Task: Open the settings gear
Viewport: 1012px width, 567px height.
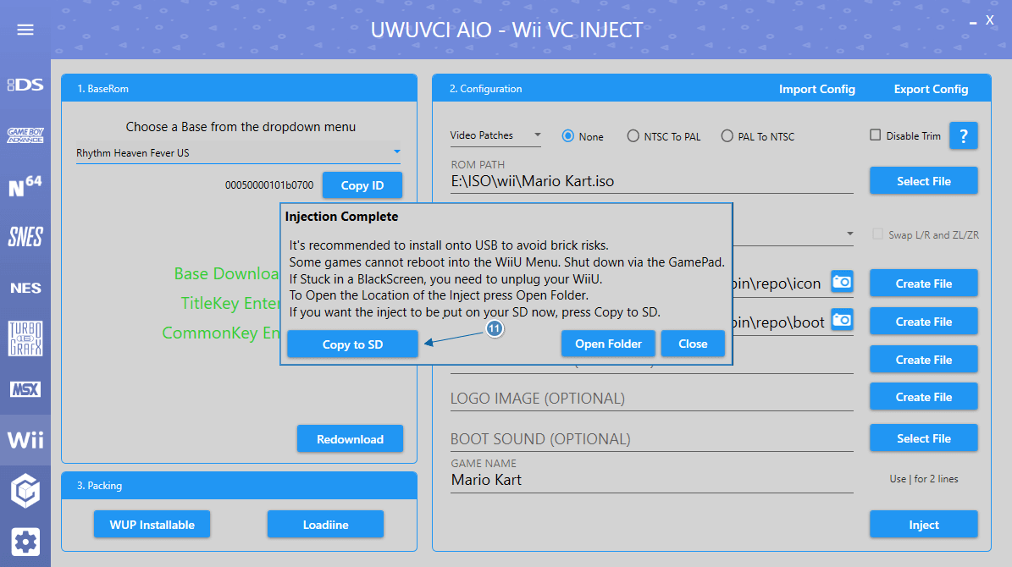Action: pyautogui.click(x=25, y=542)
